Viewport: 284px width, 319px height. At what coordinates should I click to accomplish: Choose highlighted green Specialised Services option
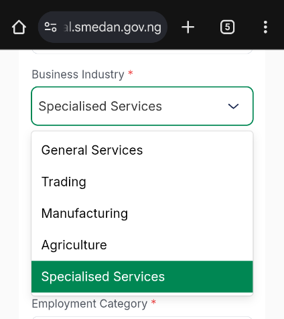(142, 277)
